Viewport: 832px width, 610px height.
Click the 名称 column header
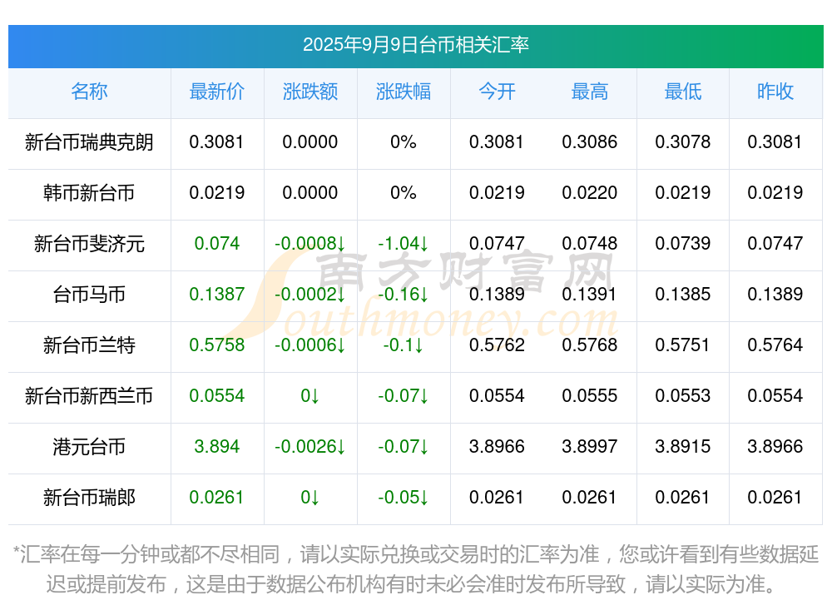[89, 92]
